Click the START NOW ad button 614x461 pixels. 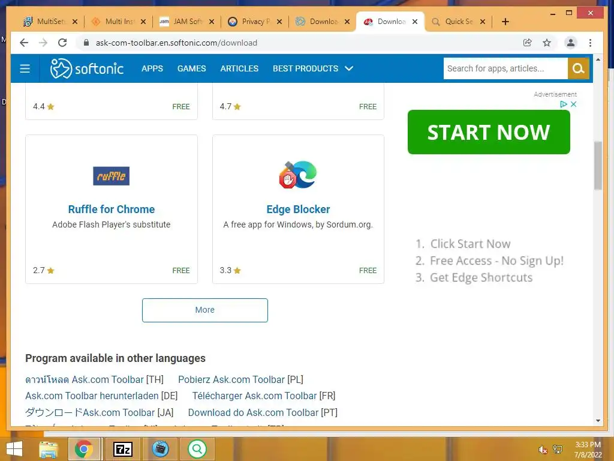pos(489,132)
